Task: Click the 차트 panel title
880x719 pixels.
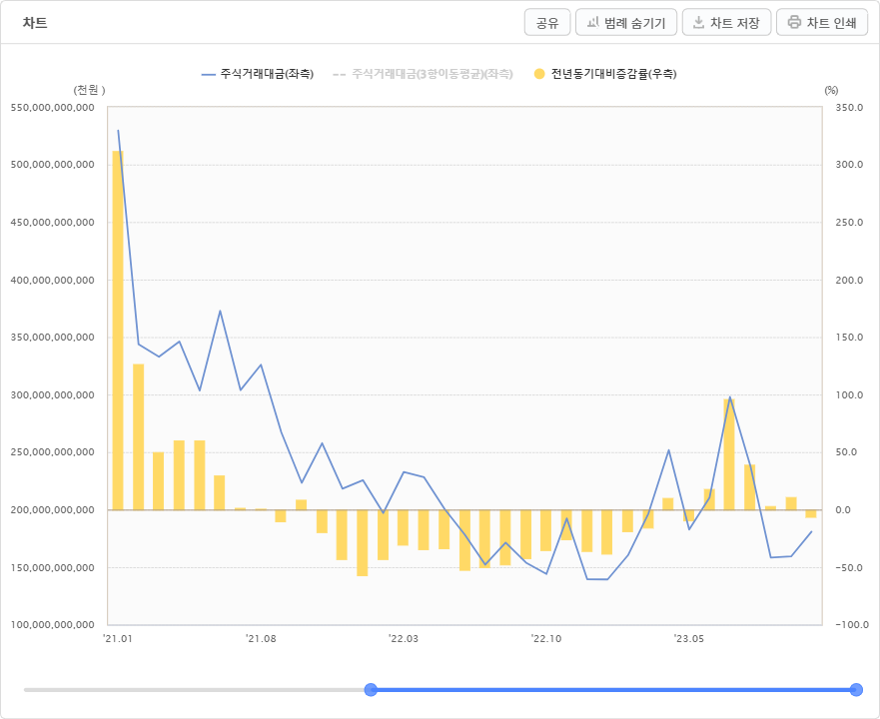Action: click(x=35, y=23)
